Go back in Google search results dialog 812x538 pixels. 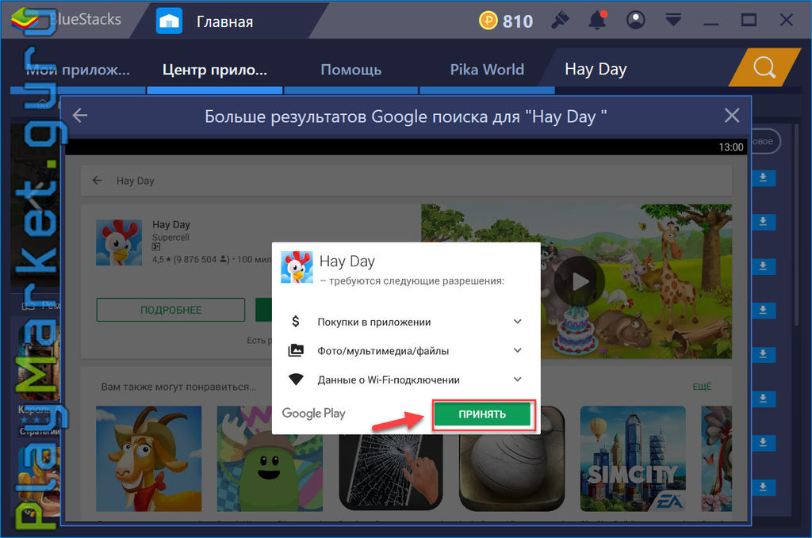pos(80,116)
